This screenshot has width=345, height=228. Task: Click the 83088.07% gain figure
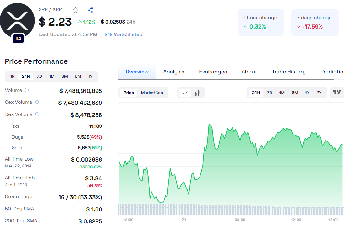pyautogui.click(x=91, y=167)
